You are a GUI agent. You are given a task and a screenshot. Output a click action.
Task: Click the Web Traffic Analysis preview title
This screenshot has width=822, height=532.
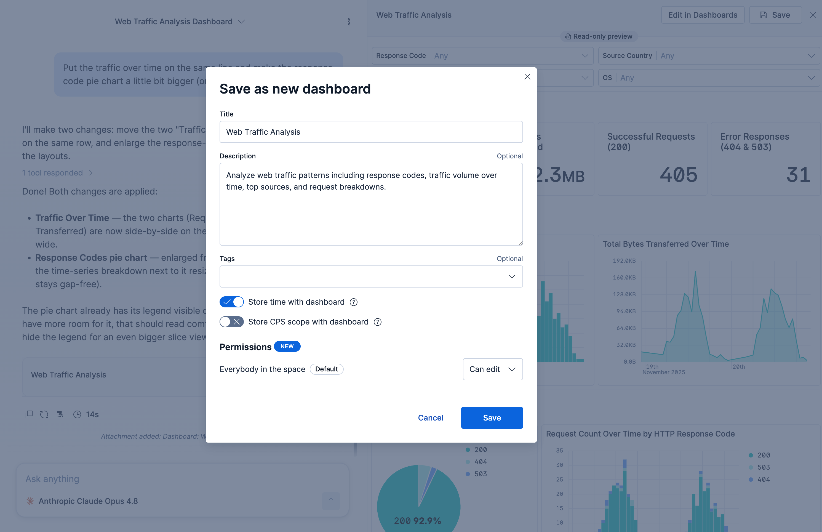pyautogui.click(x=413, y=15)
